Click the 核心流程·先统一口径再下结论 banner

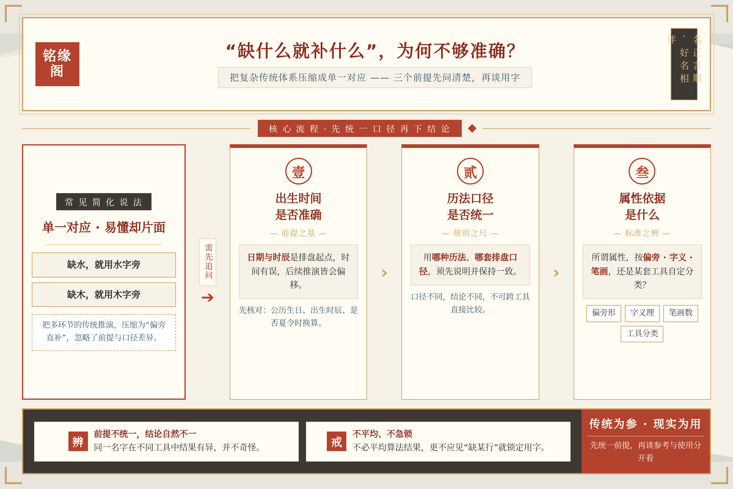[360, 128]
